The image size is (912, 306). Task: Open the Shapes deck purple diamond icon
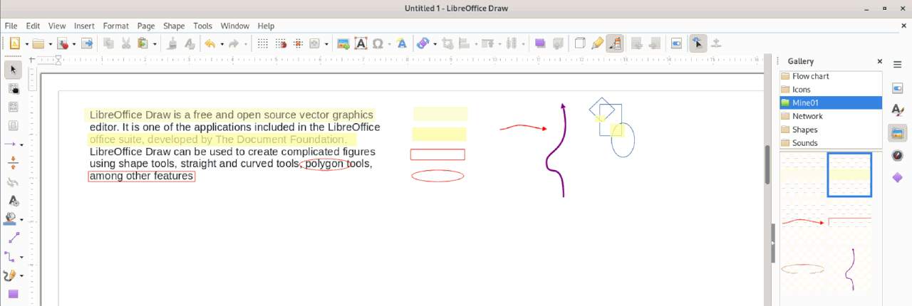[898, 177]
